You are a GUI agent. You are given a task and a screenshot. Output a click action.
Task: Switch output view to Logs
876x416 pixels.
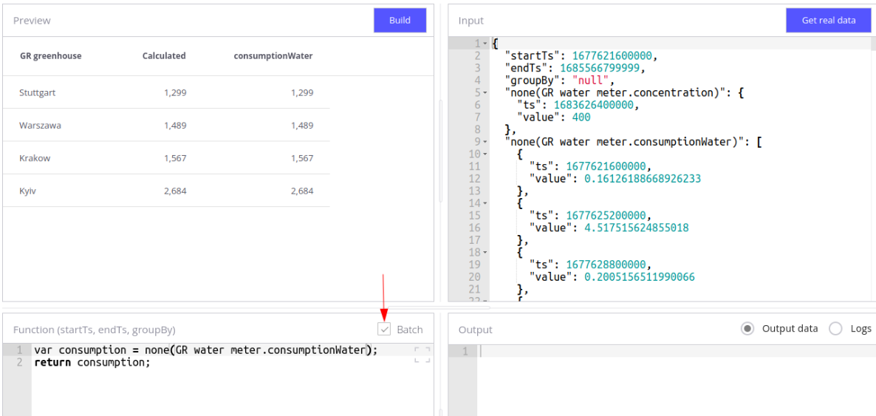[x=835, y=329]
